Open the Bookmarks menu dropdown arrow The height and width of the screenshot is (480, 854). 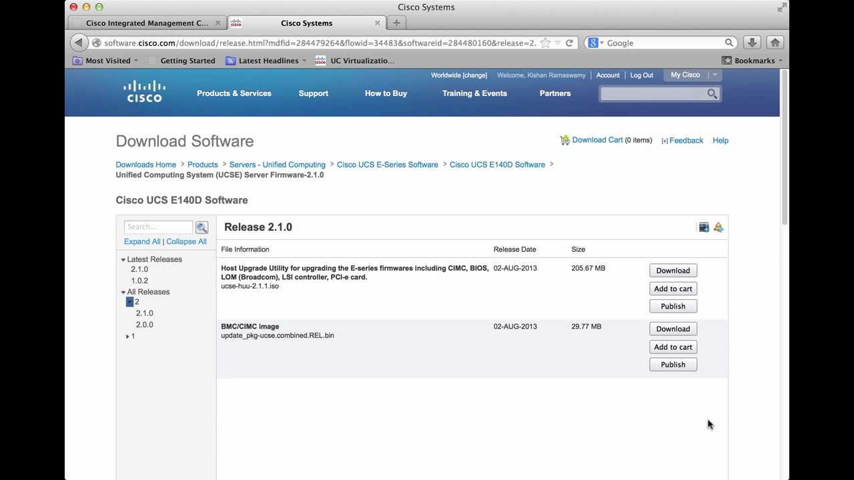coord(780,61)
